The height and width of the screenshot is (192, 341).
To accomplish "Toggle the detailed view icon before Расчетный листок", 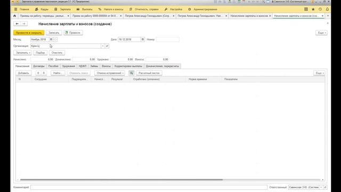I will tap(132, 73).
